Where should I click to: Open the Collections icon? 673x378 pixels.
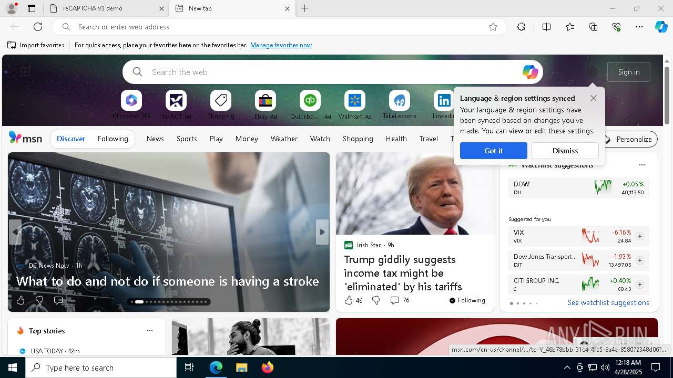pos(593,27)
